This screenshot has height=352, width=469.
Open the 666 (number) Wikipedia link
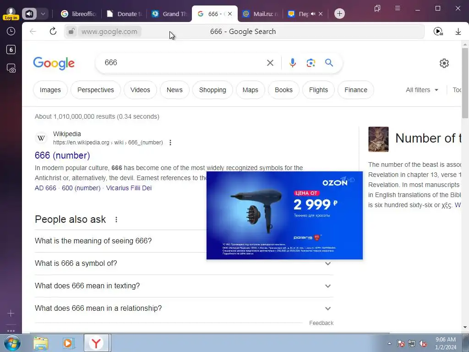[62, 155]
